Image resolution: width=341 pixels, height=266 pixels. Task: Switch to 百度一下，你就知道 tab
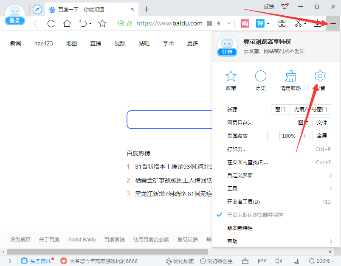[x=92, y=9]
